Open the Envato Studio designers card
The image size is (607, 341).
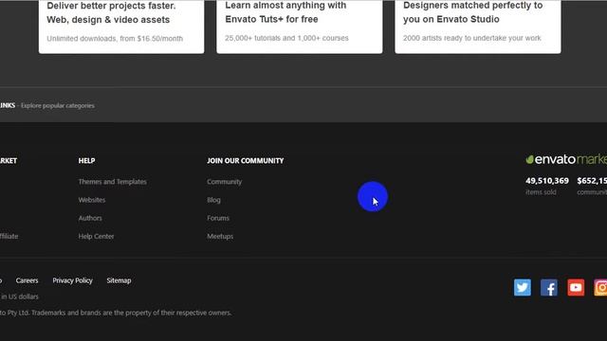pos(478,27)
